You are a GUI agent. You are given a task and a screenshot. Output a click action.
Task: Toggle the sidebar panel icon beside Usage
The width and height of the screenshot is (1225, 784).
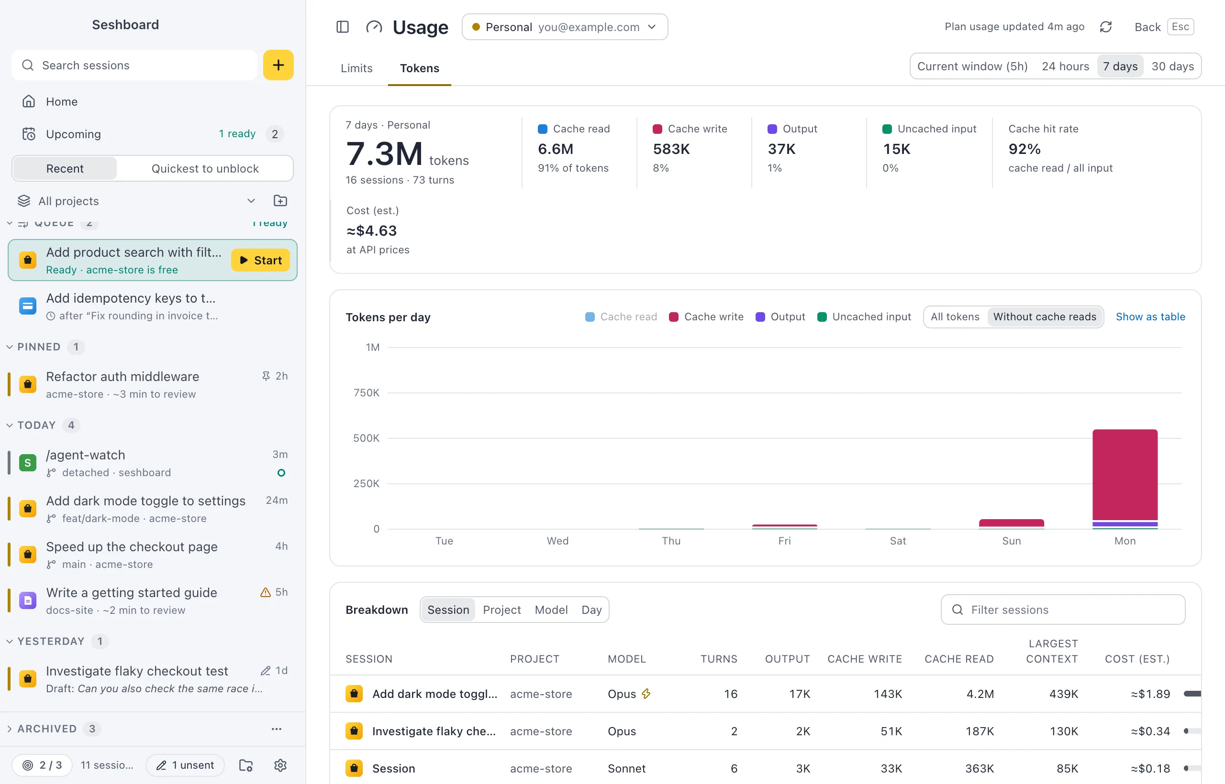[x=343, y=27]
